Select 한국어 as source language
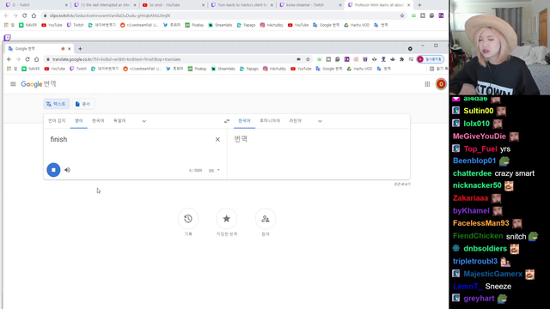Screen dimensions: 550x309 (98, 121)
